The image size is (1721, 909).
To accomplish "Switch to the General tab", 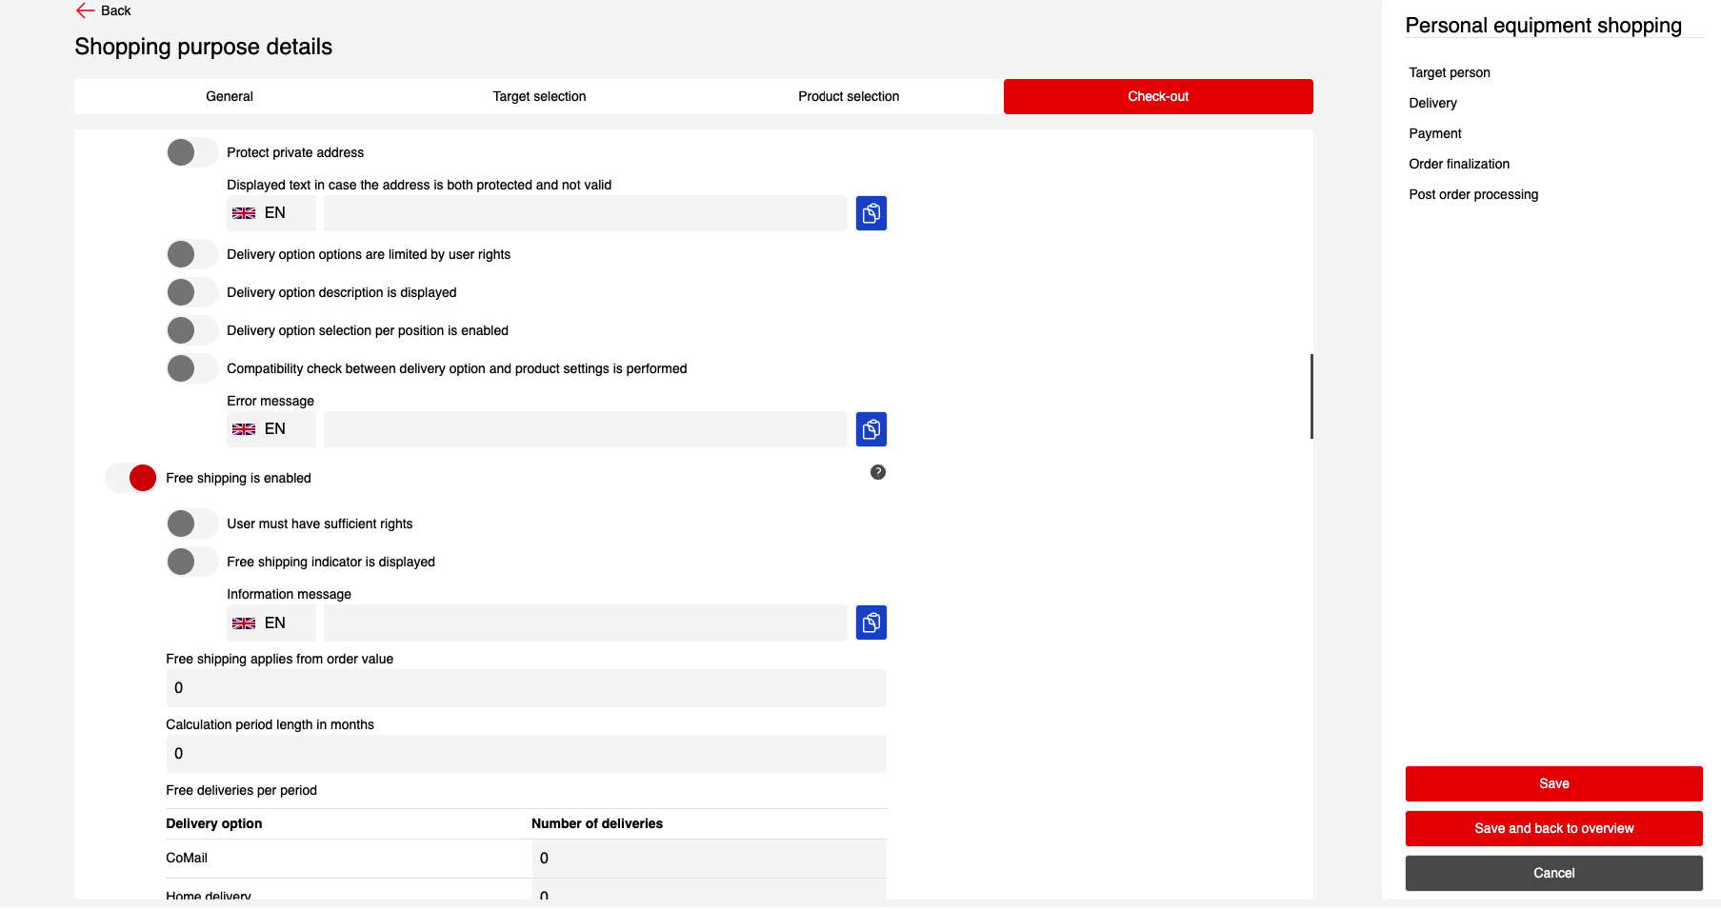I will tap(229, 96).
